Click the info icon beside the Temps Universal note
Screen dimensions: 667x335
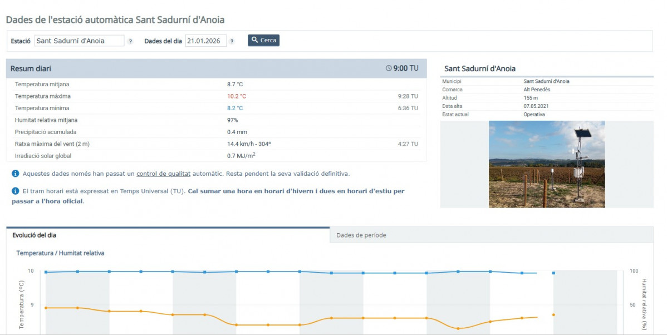[x=16, y=191]
